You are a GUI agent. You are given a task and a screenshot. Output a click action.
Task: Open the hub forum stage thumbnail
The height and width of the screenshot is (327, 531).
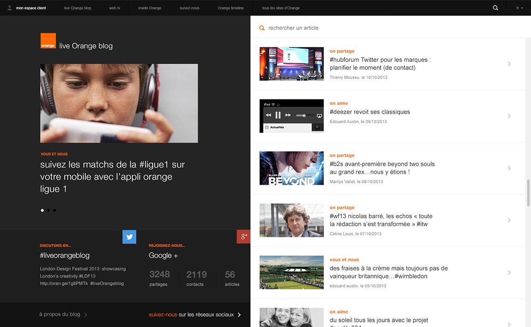[292, 64]
